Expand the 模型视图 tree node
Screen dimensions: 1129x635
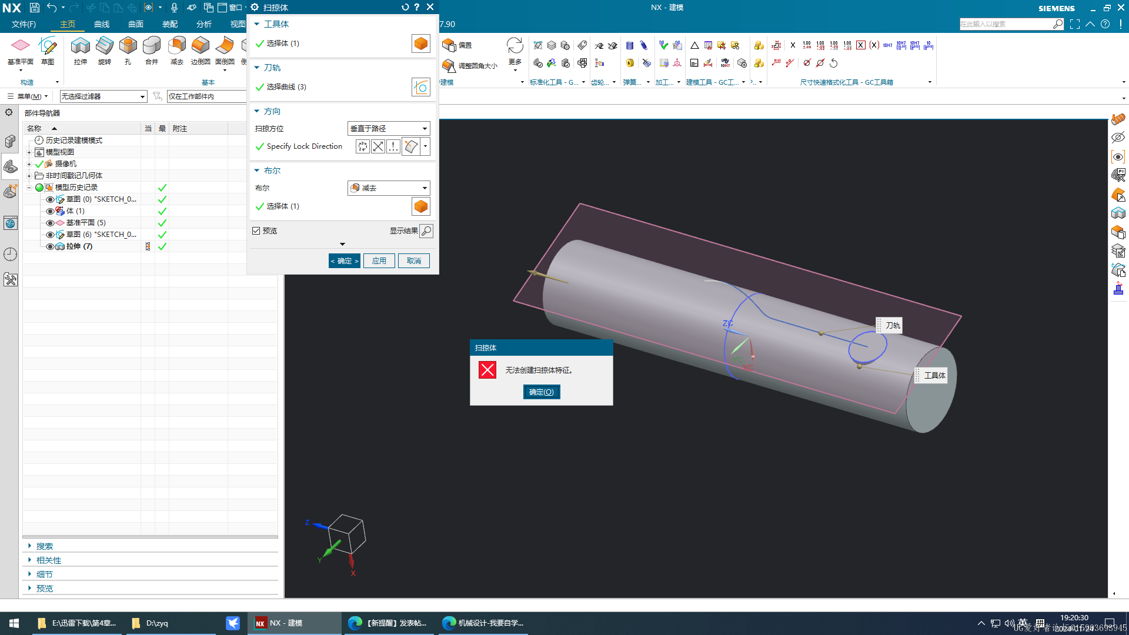click(29, 152)
